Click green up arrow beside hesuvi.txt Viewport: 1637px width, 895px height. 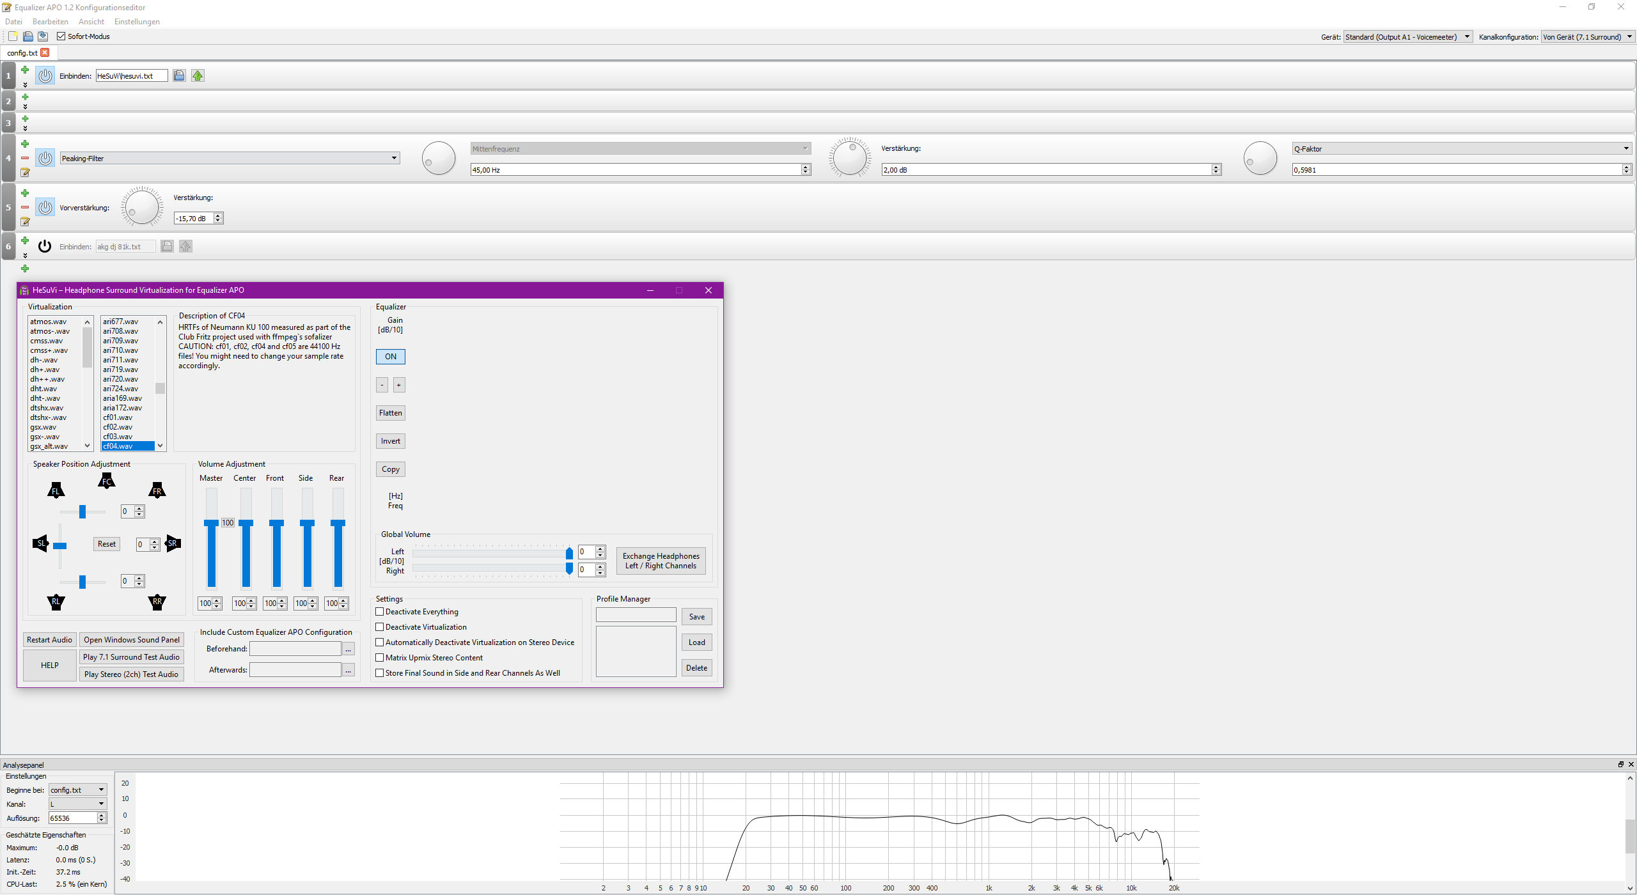coord(198,76)
